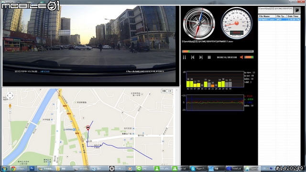306x172 pixels.
Task: Skip to the previous video file
Action: pyautogui.click(x=192, y=57)
